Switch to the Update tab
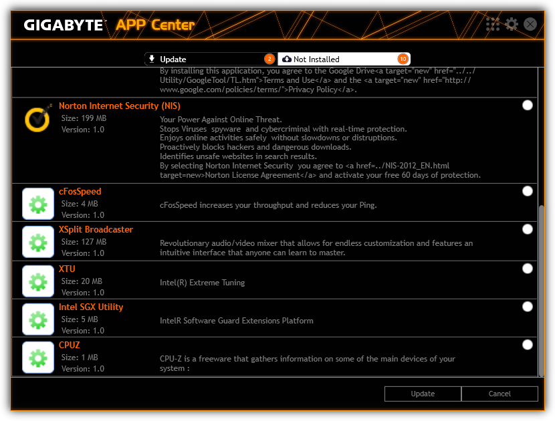This screenshot has height=421, width=555. pos(211,59)
